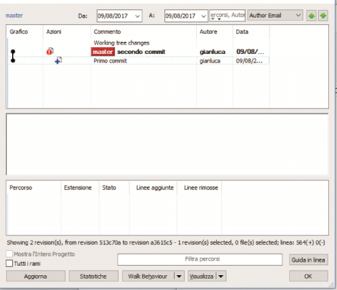The image size is (337, 290).
Task: Click the green down arrow button
Action: pyautogui.click(x=323, y=15)
